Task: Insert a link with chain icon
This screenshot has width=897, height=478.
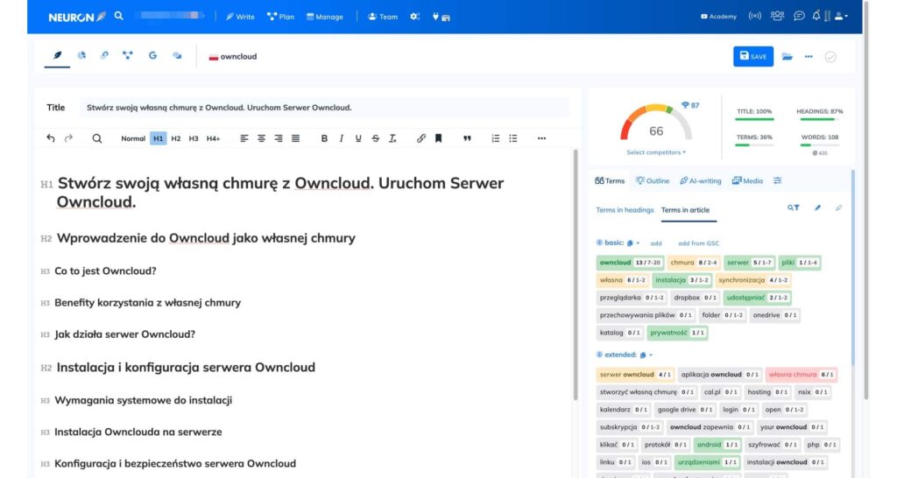Action: (421, 138)
